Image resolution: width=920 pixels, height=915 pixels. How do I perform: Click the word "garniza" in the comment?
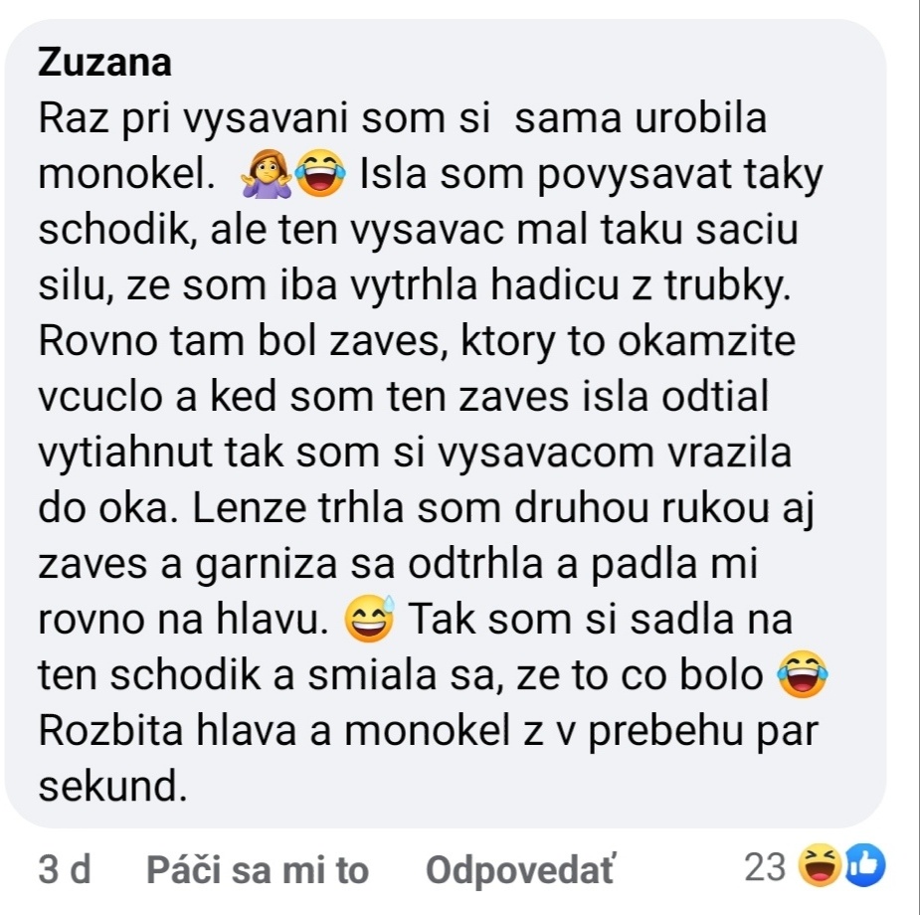(267, 564)
